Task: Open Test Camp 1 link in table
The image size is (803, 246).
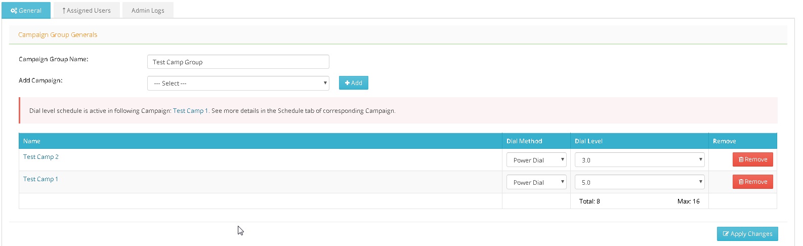Action: pos(40,179)
